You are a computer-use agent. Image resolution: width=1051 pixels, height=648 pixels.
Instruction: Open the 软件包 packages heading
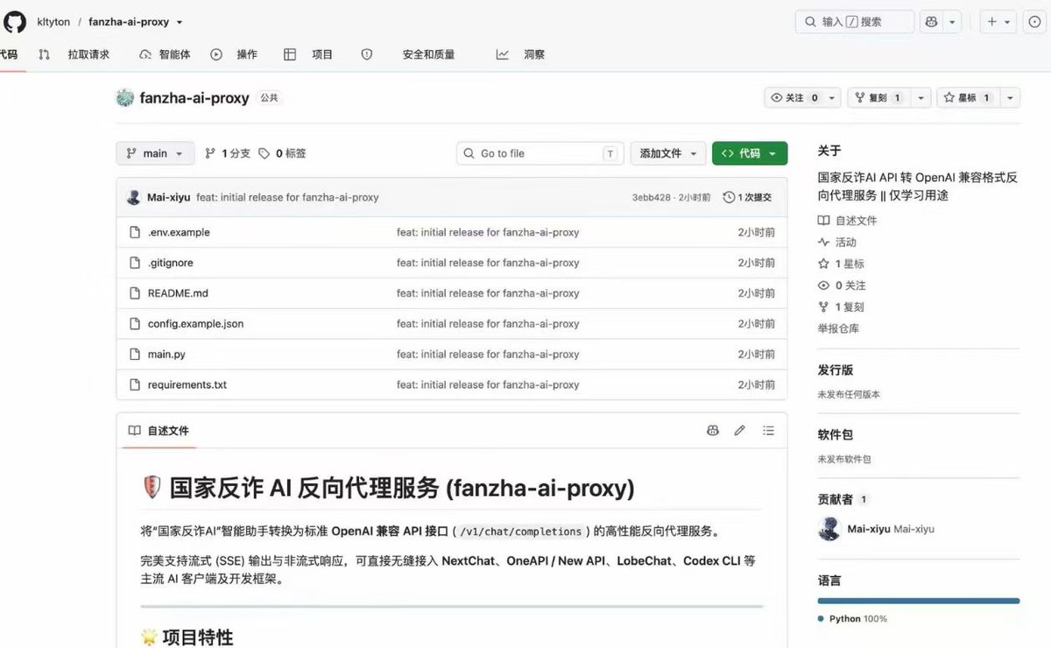(x=836, y=434)
